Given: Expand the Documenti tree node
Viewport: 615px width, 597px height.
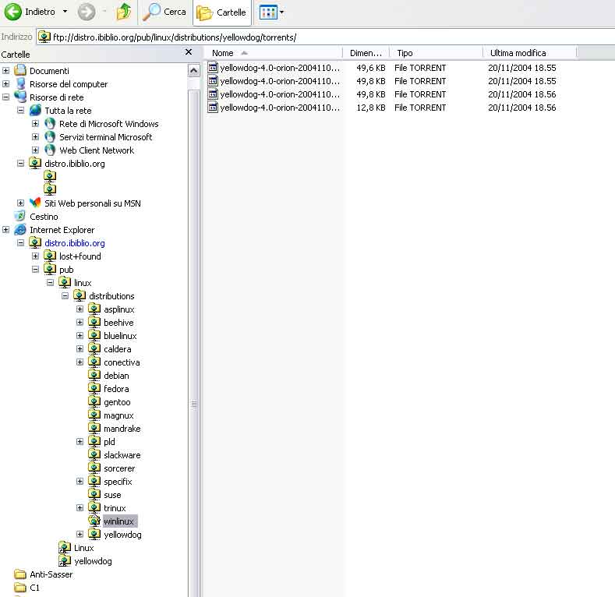Looking at the screenshot, I should pos(6,71).
